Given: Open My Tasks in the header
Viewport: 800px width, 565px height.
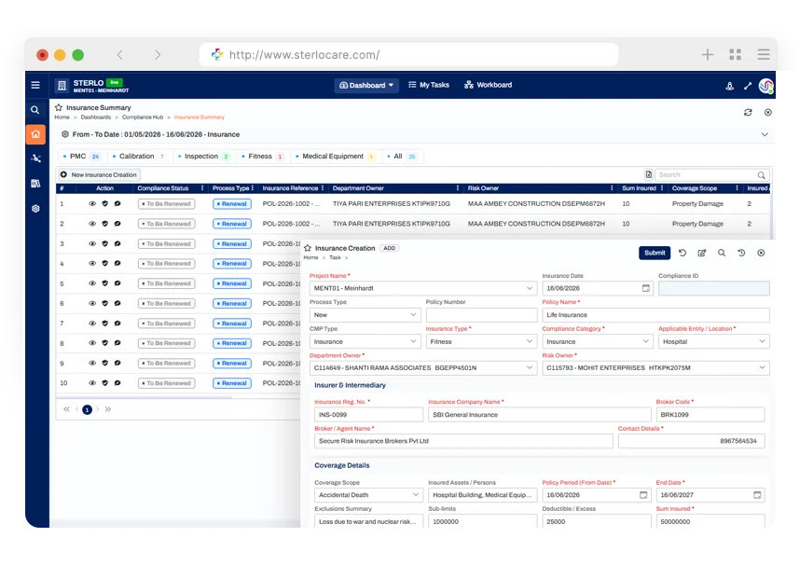Looking at the screenshot, I should 429,85.
